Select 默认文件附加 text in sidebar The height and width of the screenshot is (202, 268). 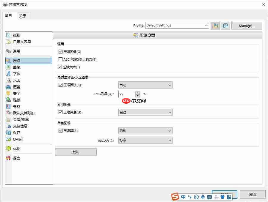point(24,113)
